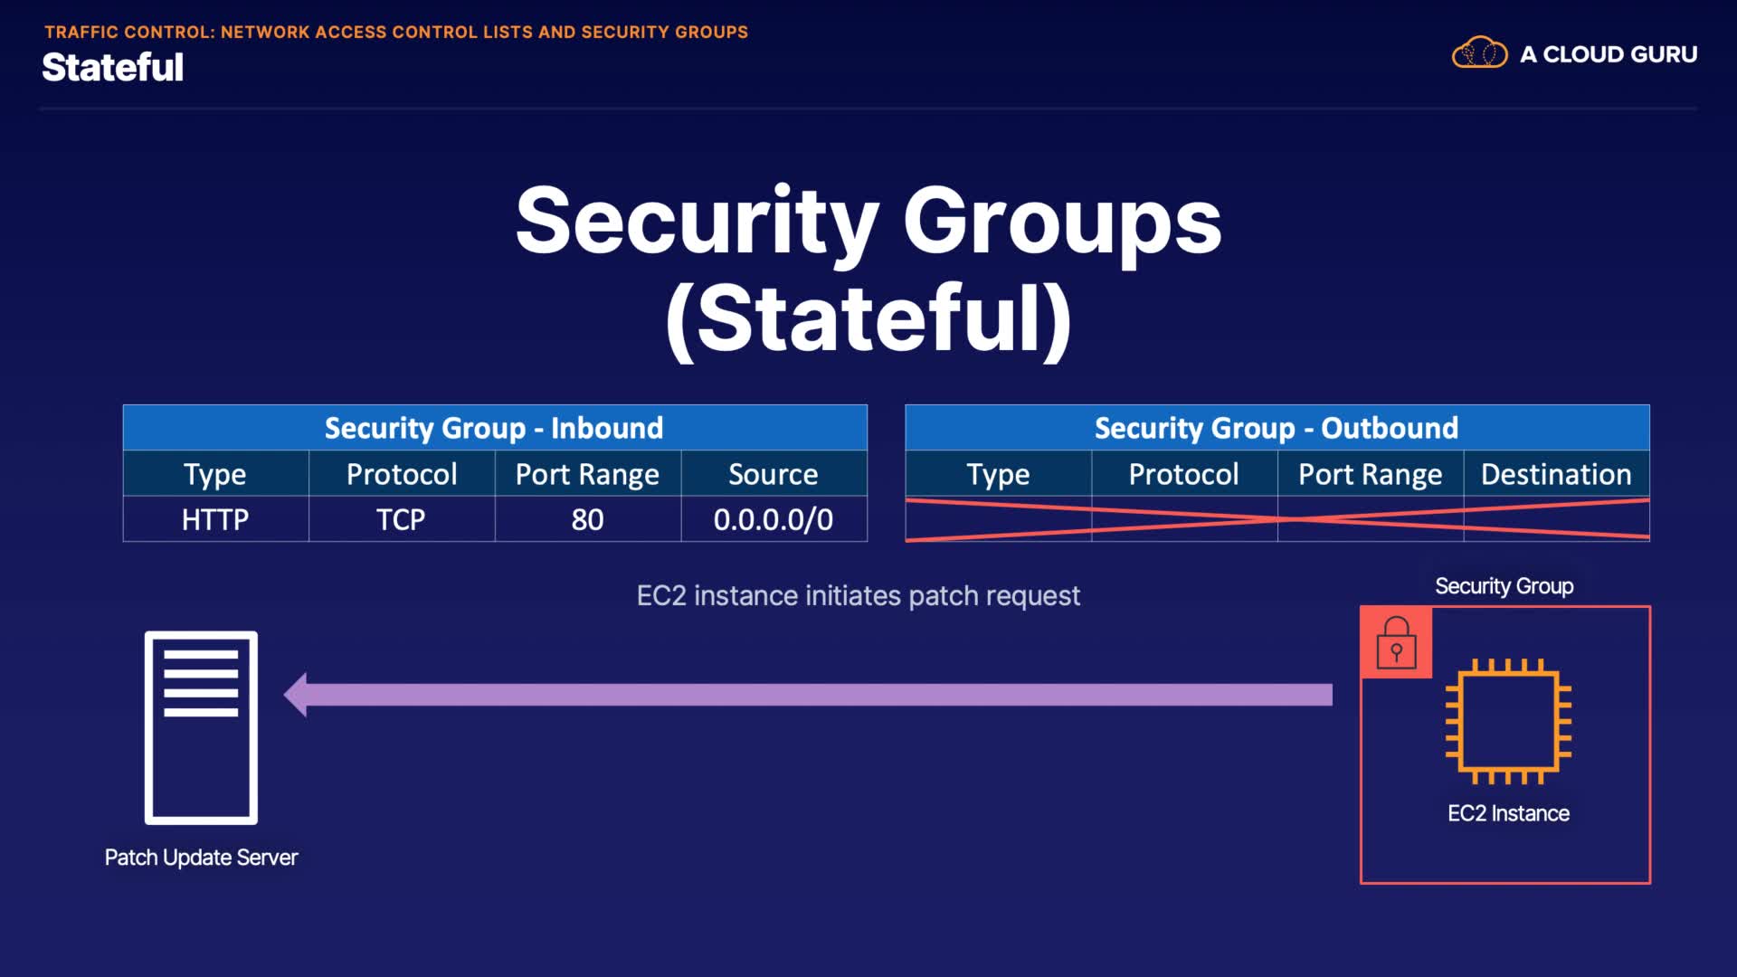Viewport: 1737px width, 977px height.
Task: Select the 0.0.0.0/0 source cell
Action: click(x=774, y=520)
